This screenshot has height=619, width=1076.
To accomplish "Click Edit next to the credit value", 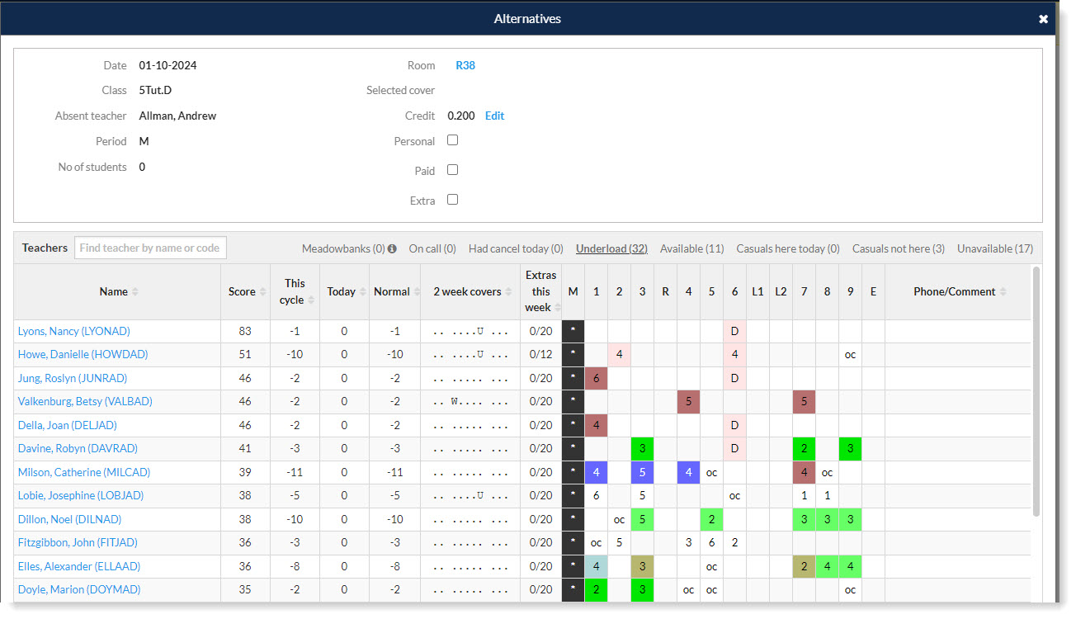I will tap(494, 116).
